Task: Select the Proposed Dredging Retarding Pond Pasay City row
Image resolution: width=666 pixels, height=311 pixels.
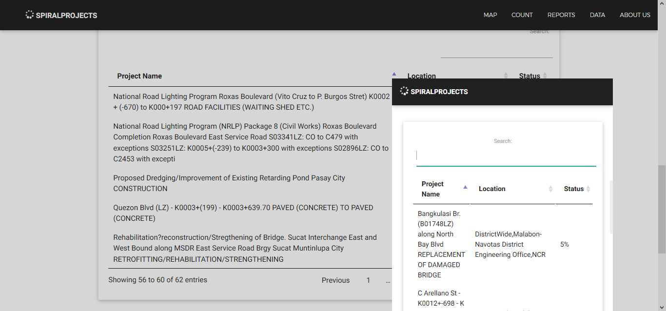Action: click(250, 183)
